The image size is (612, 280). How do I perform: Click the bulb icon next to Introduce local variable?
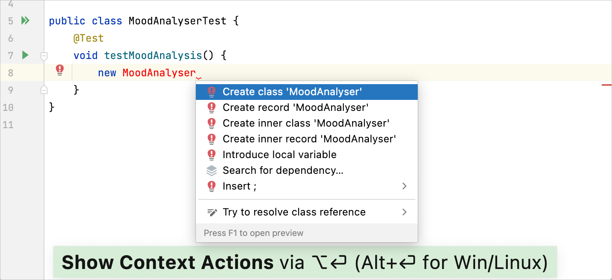212,155
